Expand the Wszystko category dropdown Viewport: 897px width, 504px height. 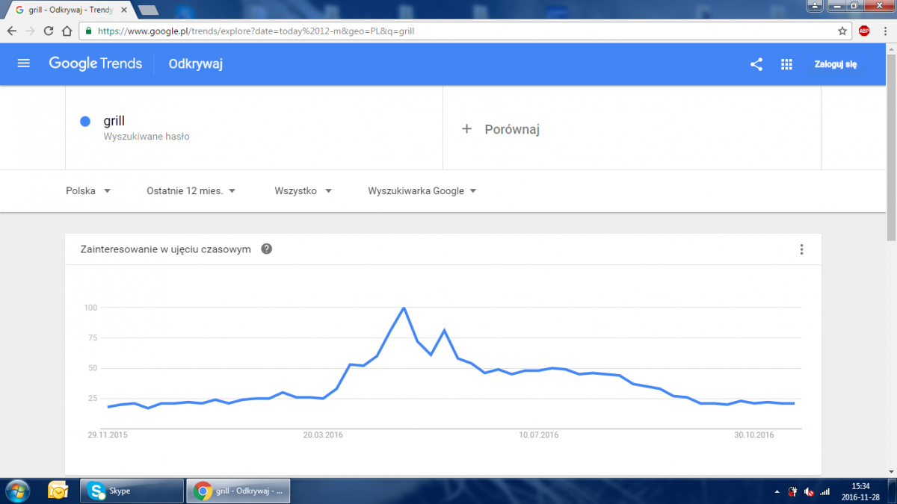(x=303, y=190)
